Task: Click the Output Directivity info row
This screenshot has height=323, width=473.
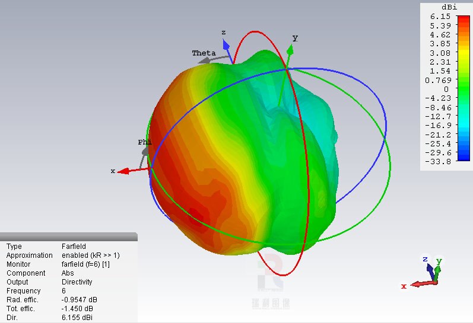Action: click(x=68, y=282)
